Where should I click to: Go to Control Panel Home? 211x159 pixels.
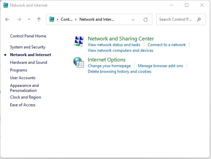point(28,36)
